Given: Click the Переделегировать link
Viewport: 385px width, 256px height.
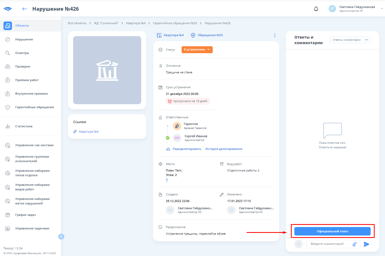Looking at the screenshot, I should [x=187, y=149].
